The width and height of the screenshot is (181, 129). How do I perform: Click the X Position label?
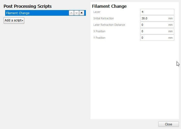coord(99,31)
